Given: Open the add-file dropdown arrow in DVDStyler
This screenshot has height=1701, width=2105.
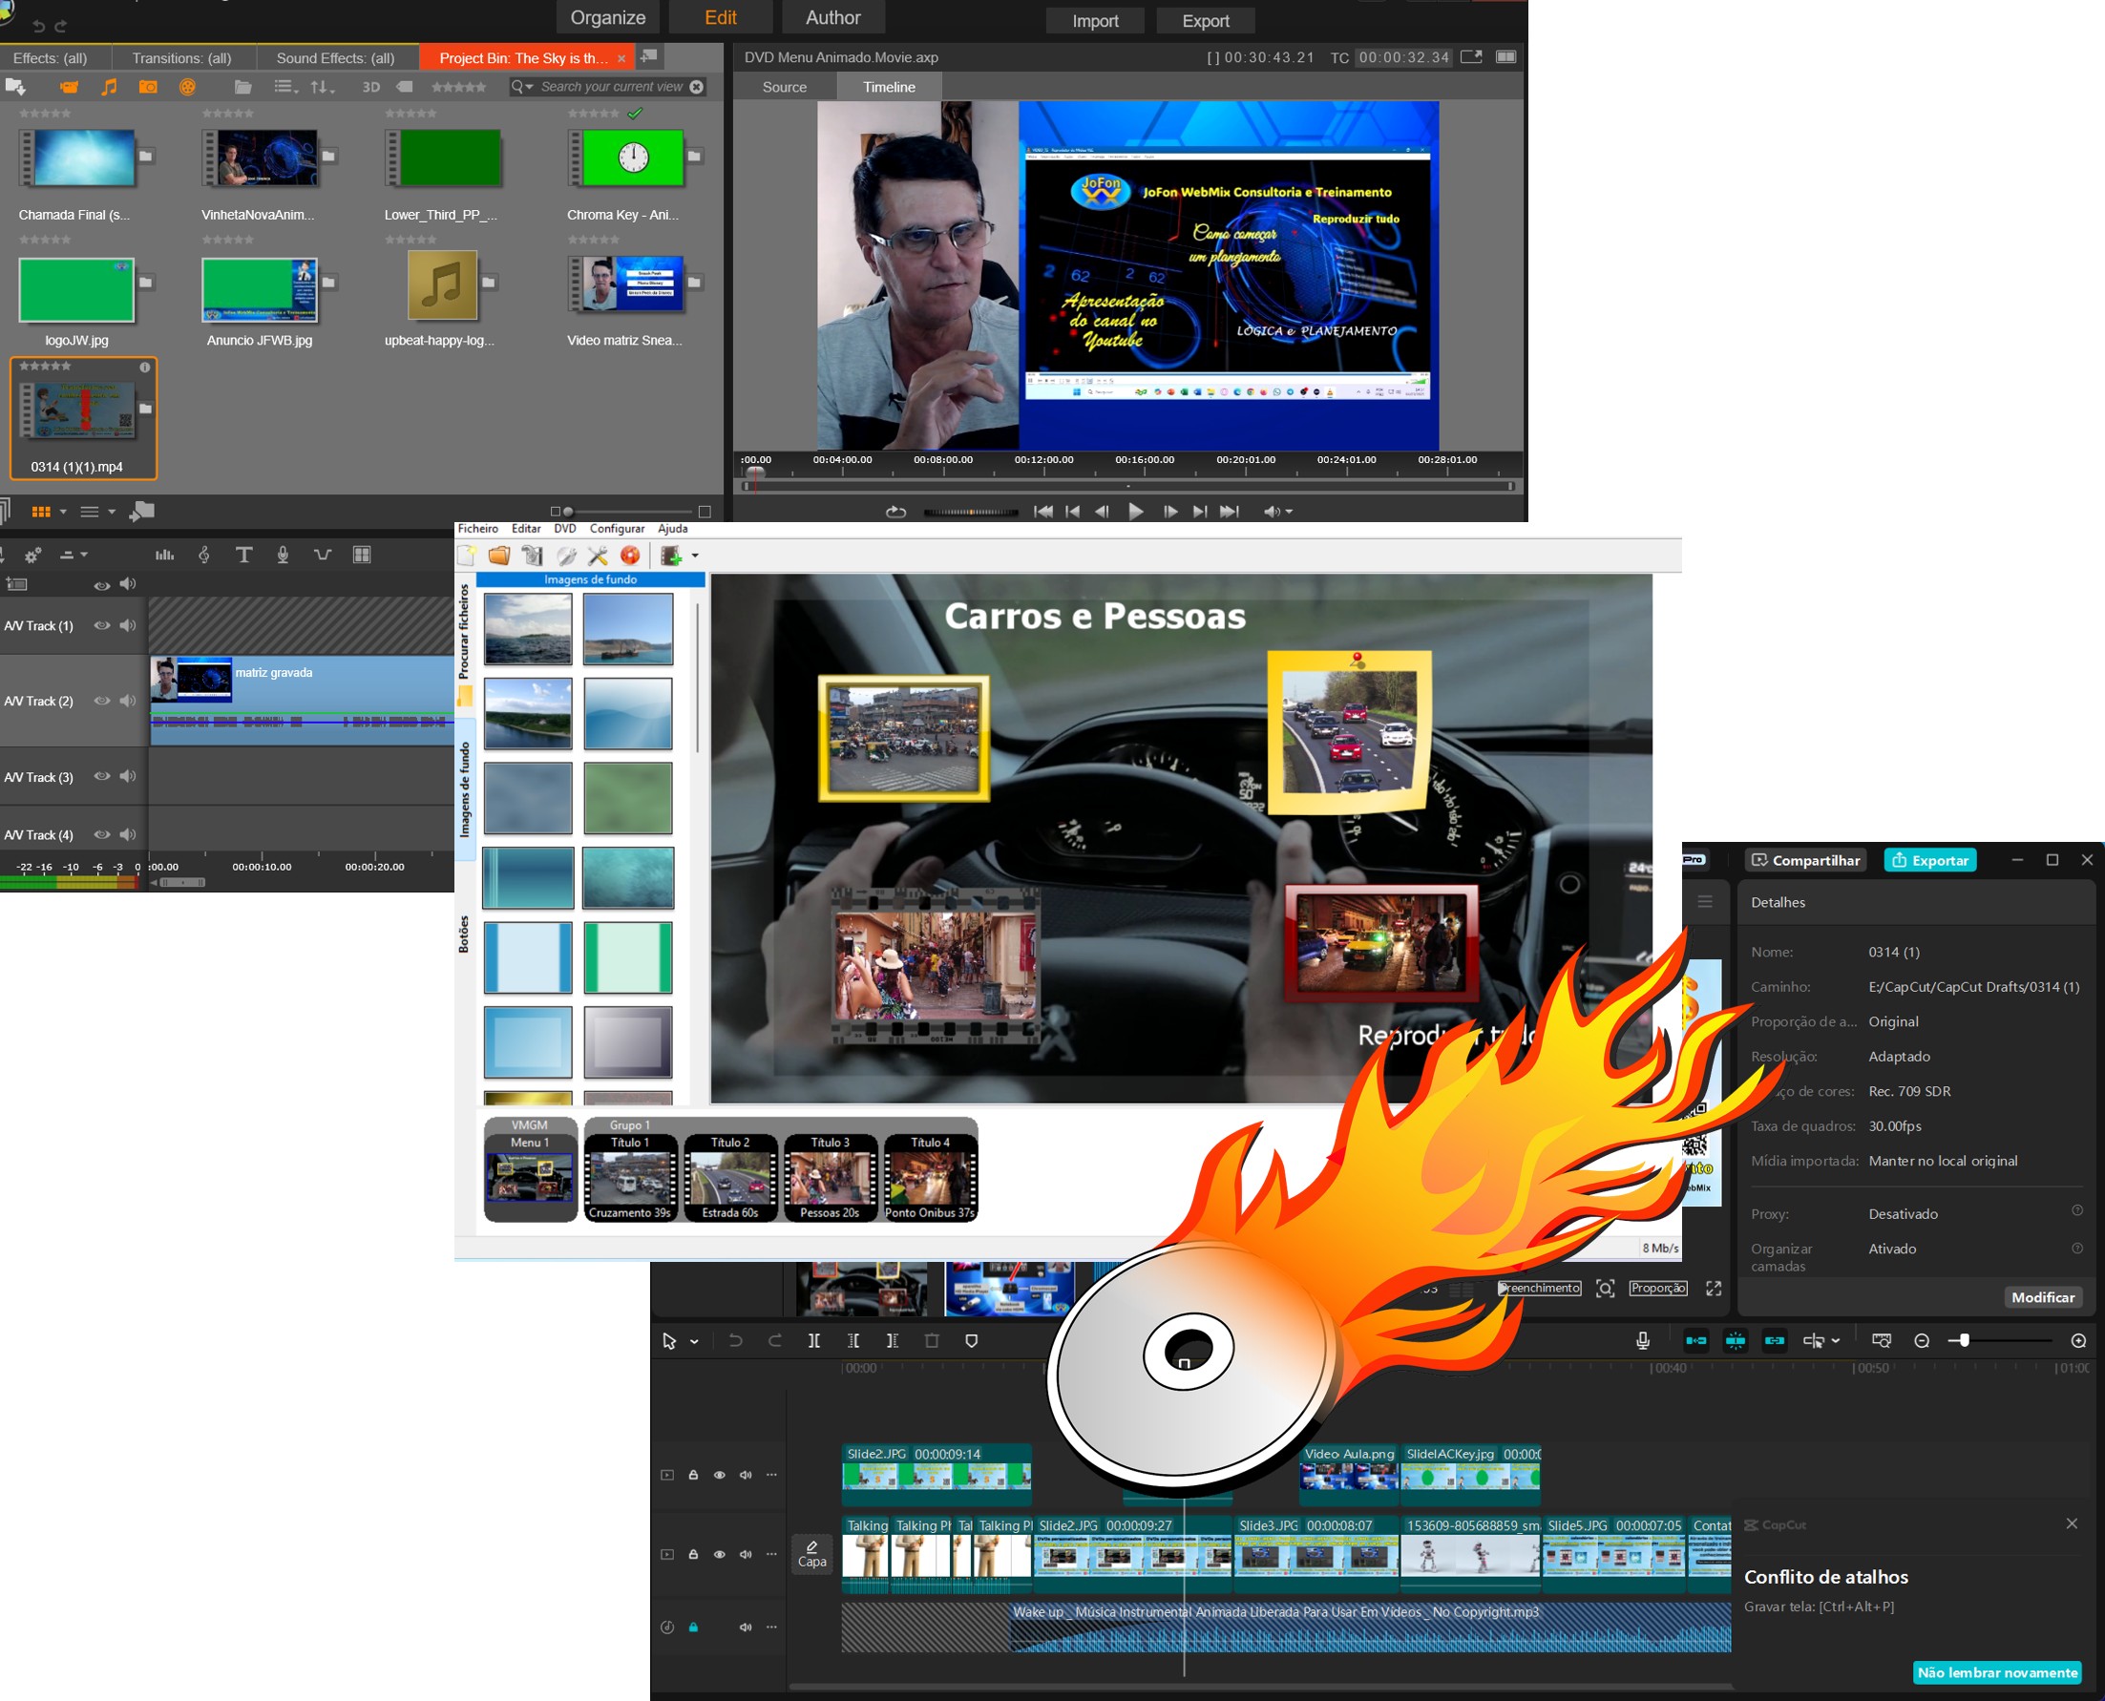Looking at the screenshot, I should click(x=695, y=556).
